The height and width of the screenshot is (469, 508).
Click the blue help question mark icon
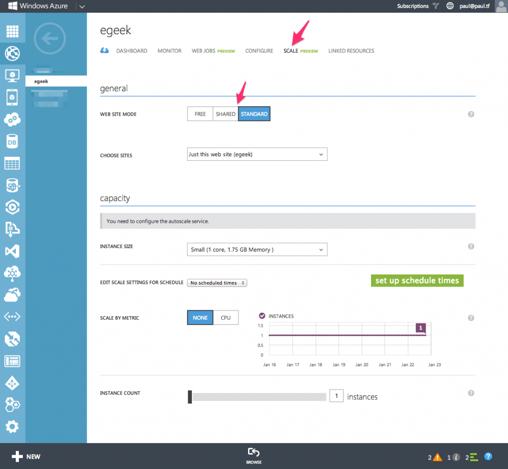click(488, 457)
